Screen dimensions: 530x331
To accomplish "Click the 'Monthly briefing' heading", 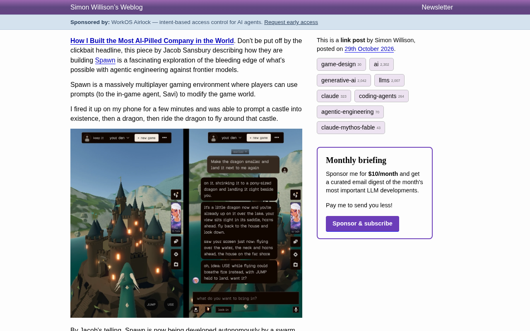I will tap(356, 160).
